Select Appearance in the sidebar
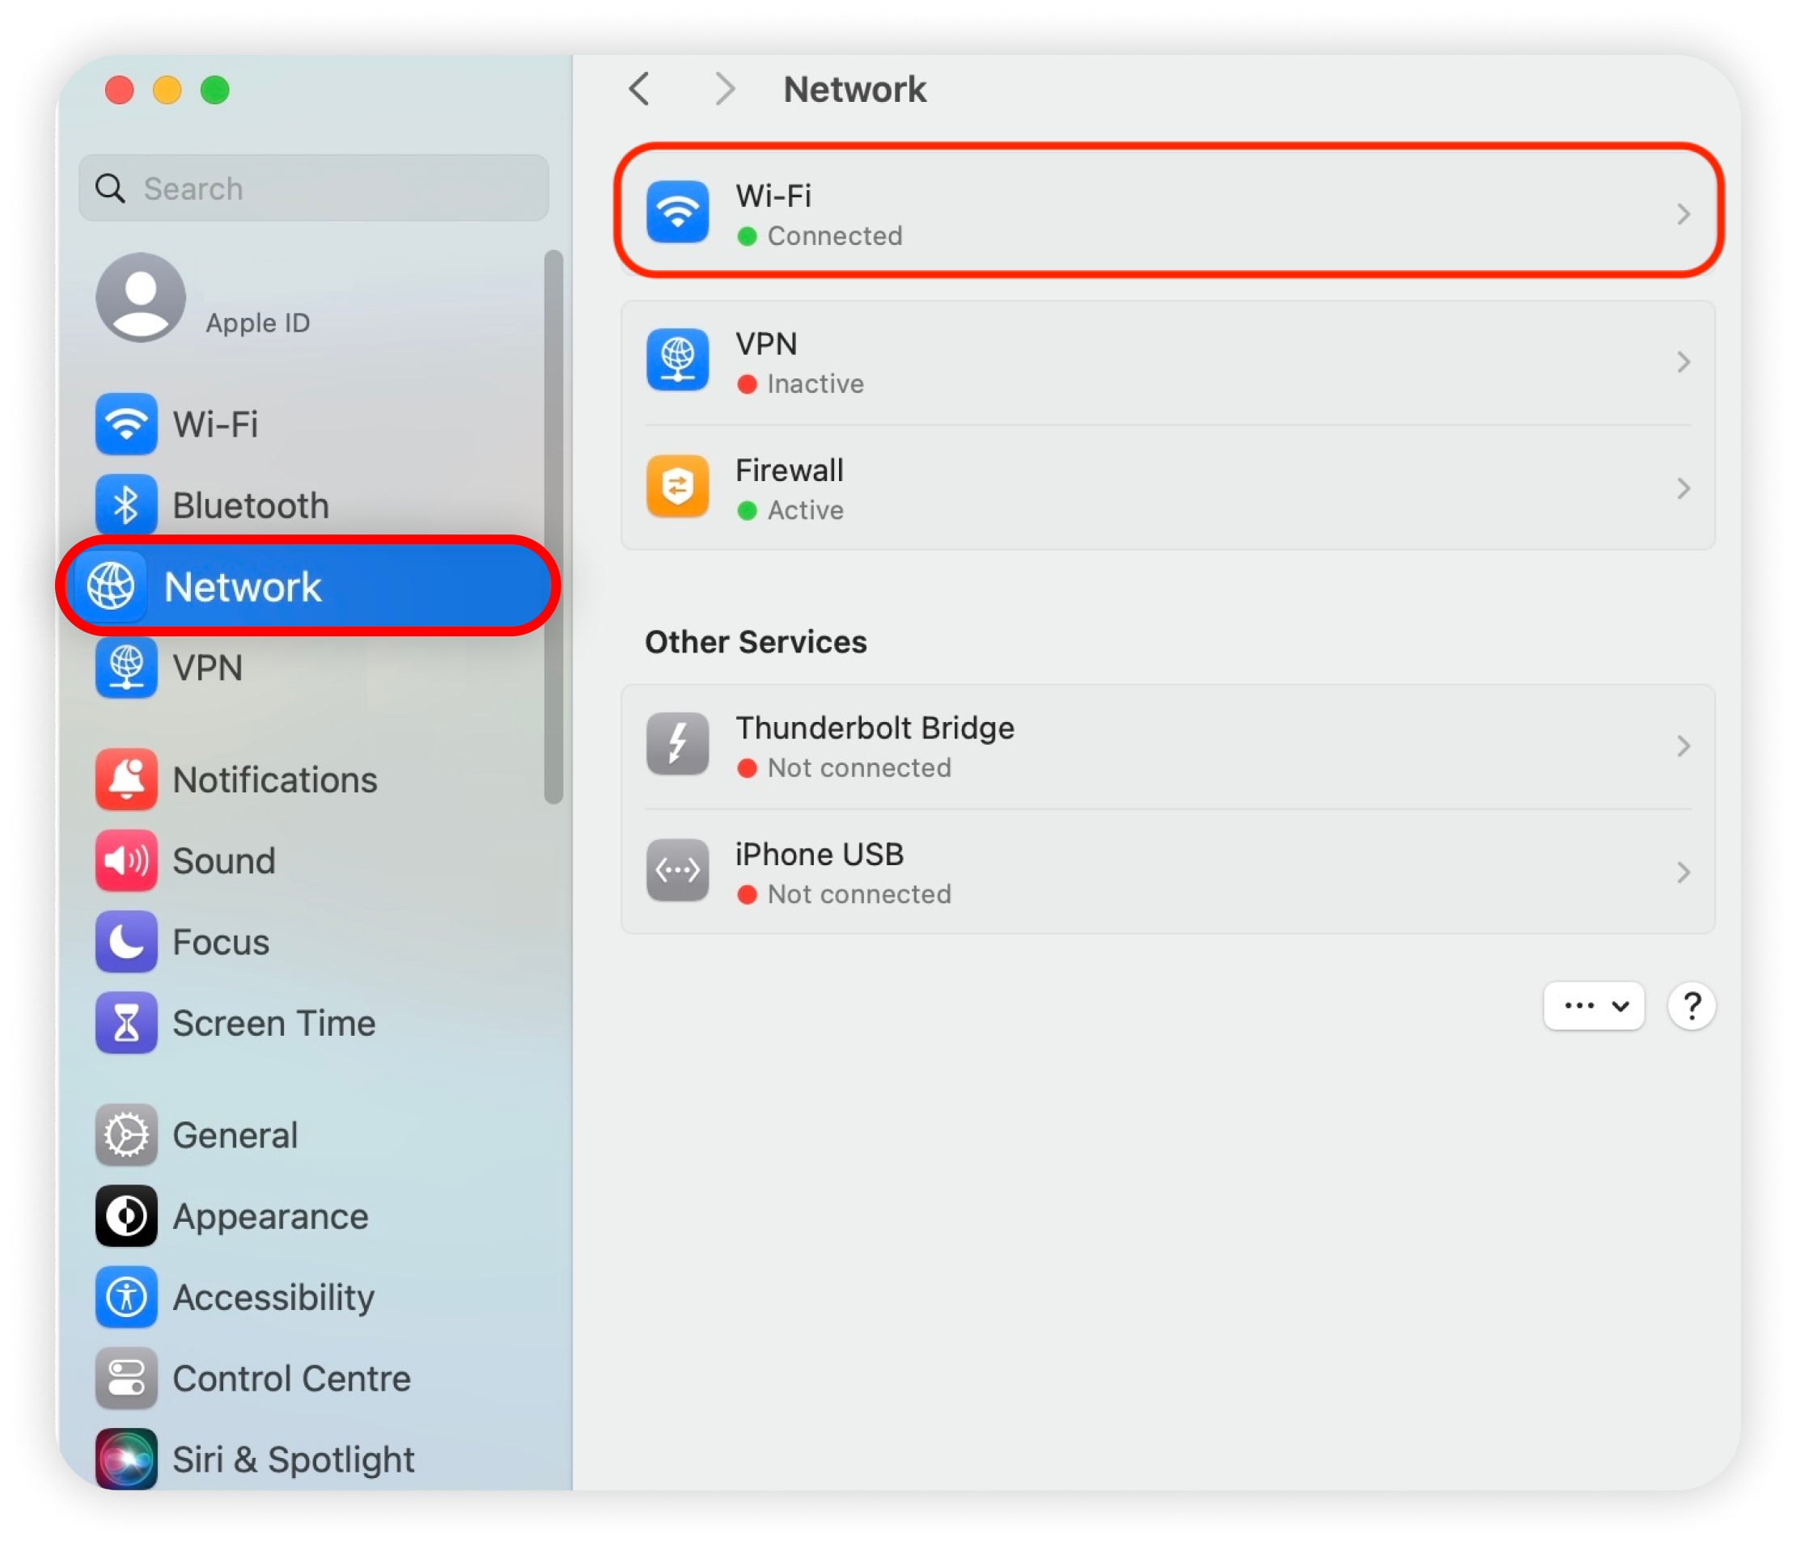The image size is (1796, 1546). tap(269, 1217)
